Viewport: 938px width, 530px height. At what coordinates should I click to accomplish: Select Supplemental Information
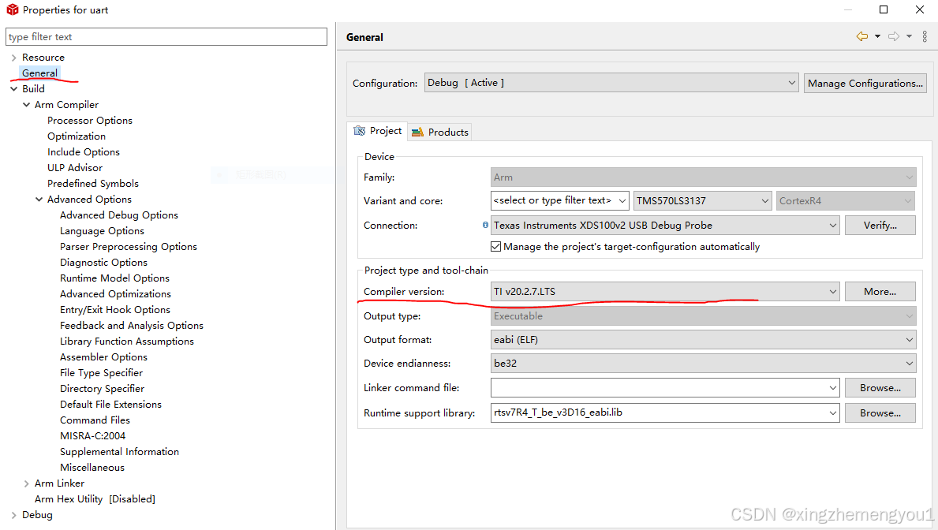tap(119, 452)
